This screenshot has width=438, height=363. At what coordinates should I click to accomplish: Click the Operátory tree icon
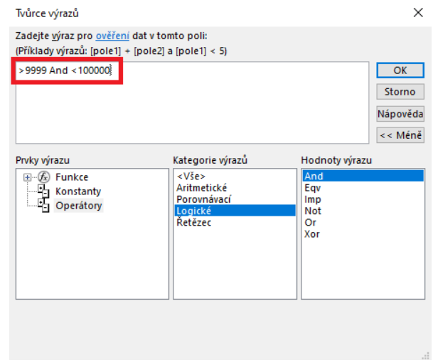(41, 206)
